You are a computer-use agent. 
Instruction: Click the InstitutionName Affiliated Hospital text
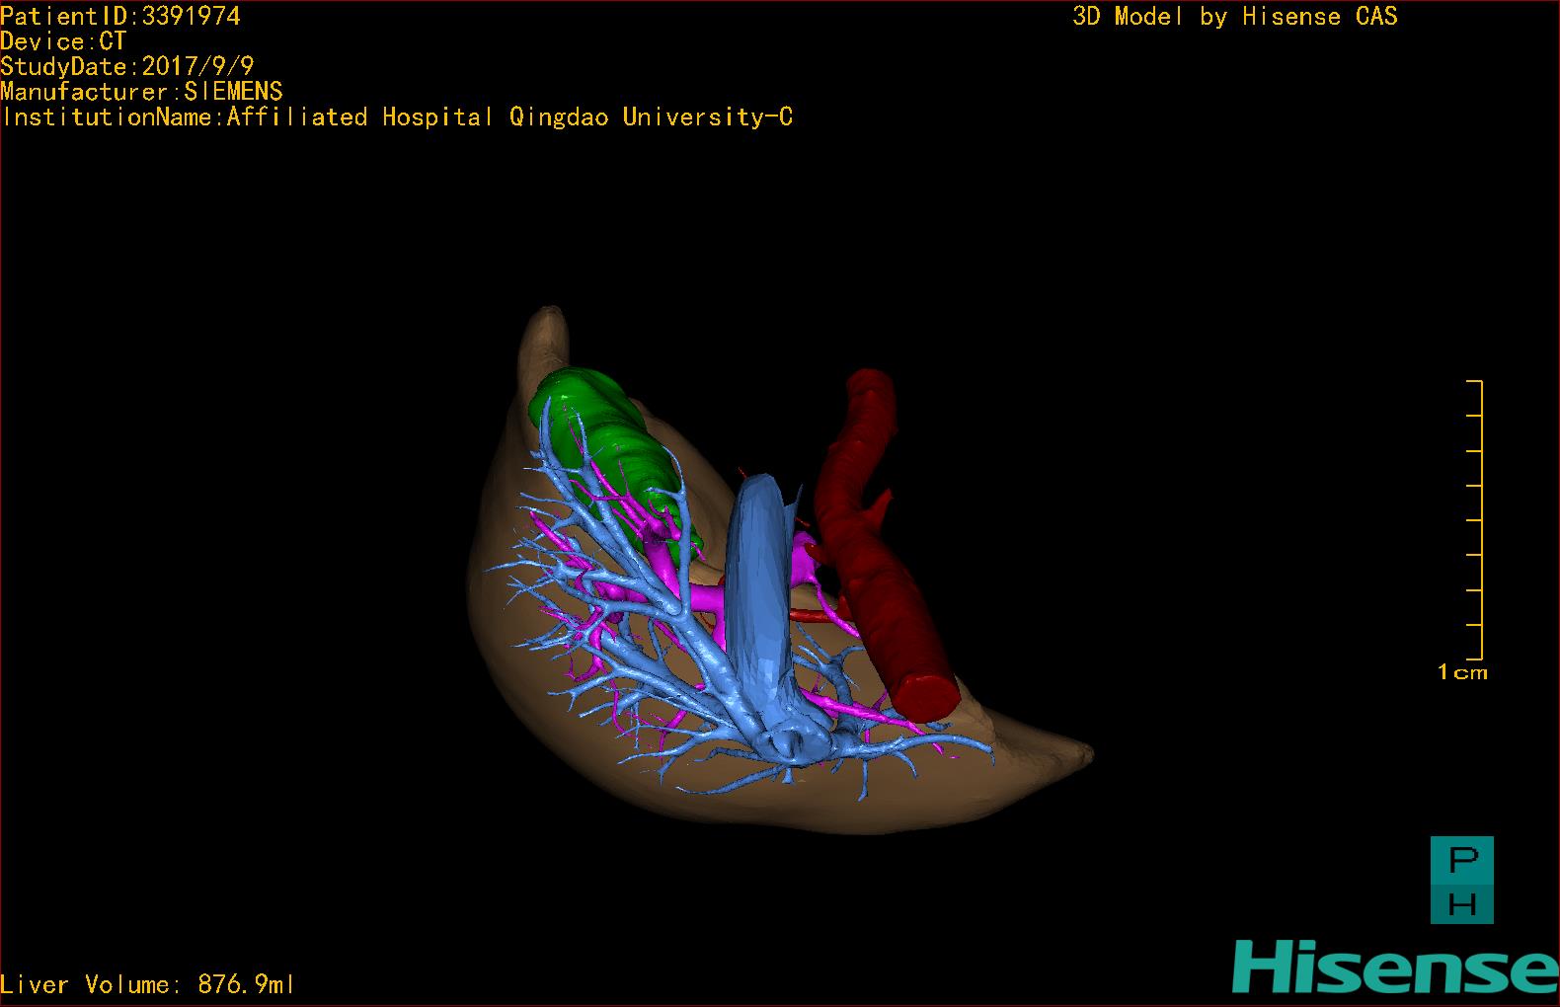click(x=397, y=116)
